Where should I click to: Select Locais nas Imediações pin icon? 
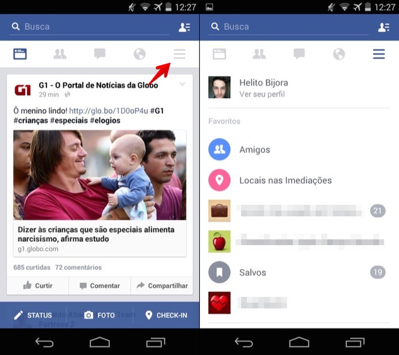219,180
